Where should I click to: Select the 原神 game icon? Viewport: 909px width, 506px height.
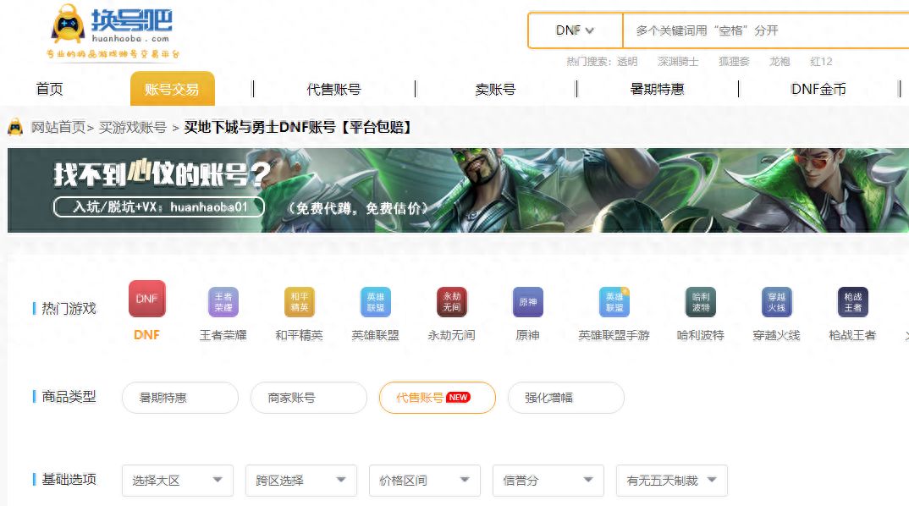click(527, 301)
